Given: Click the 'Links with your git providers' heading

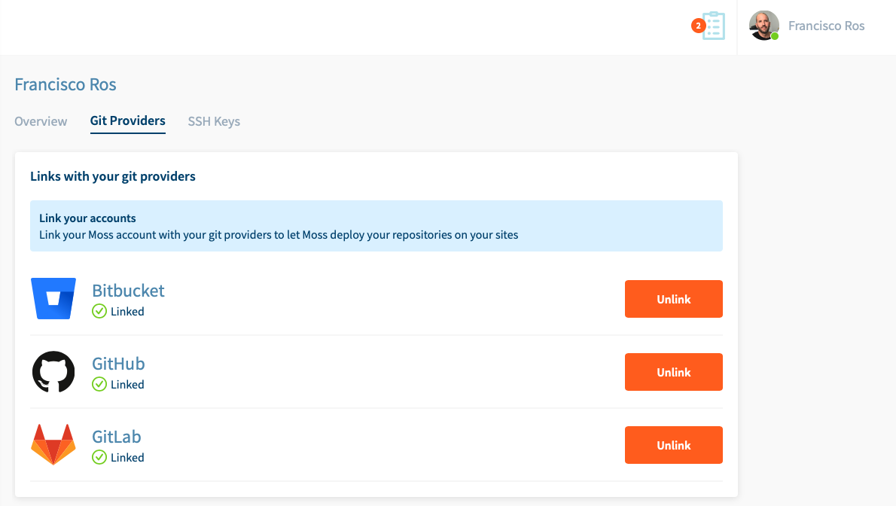Looking at the screenshot, I should pos(113,177).
